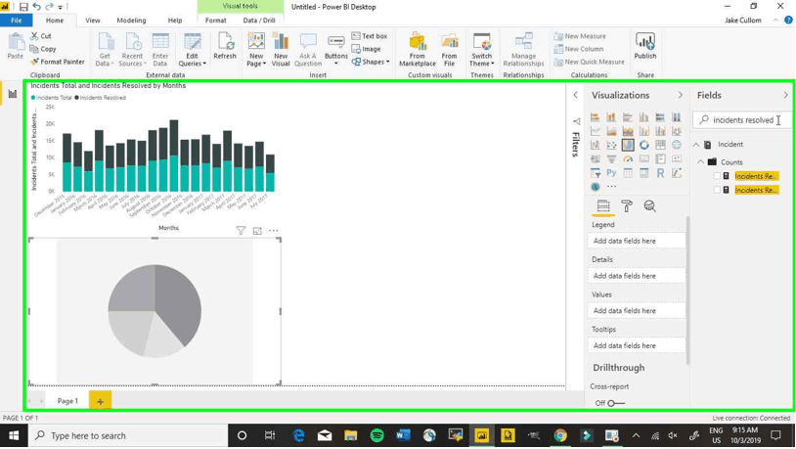
Task: Pick the Waterfall chart visualization
Action: [x=595, y=145]
